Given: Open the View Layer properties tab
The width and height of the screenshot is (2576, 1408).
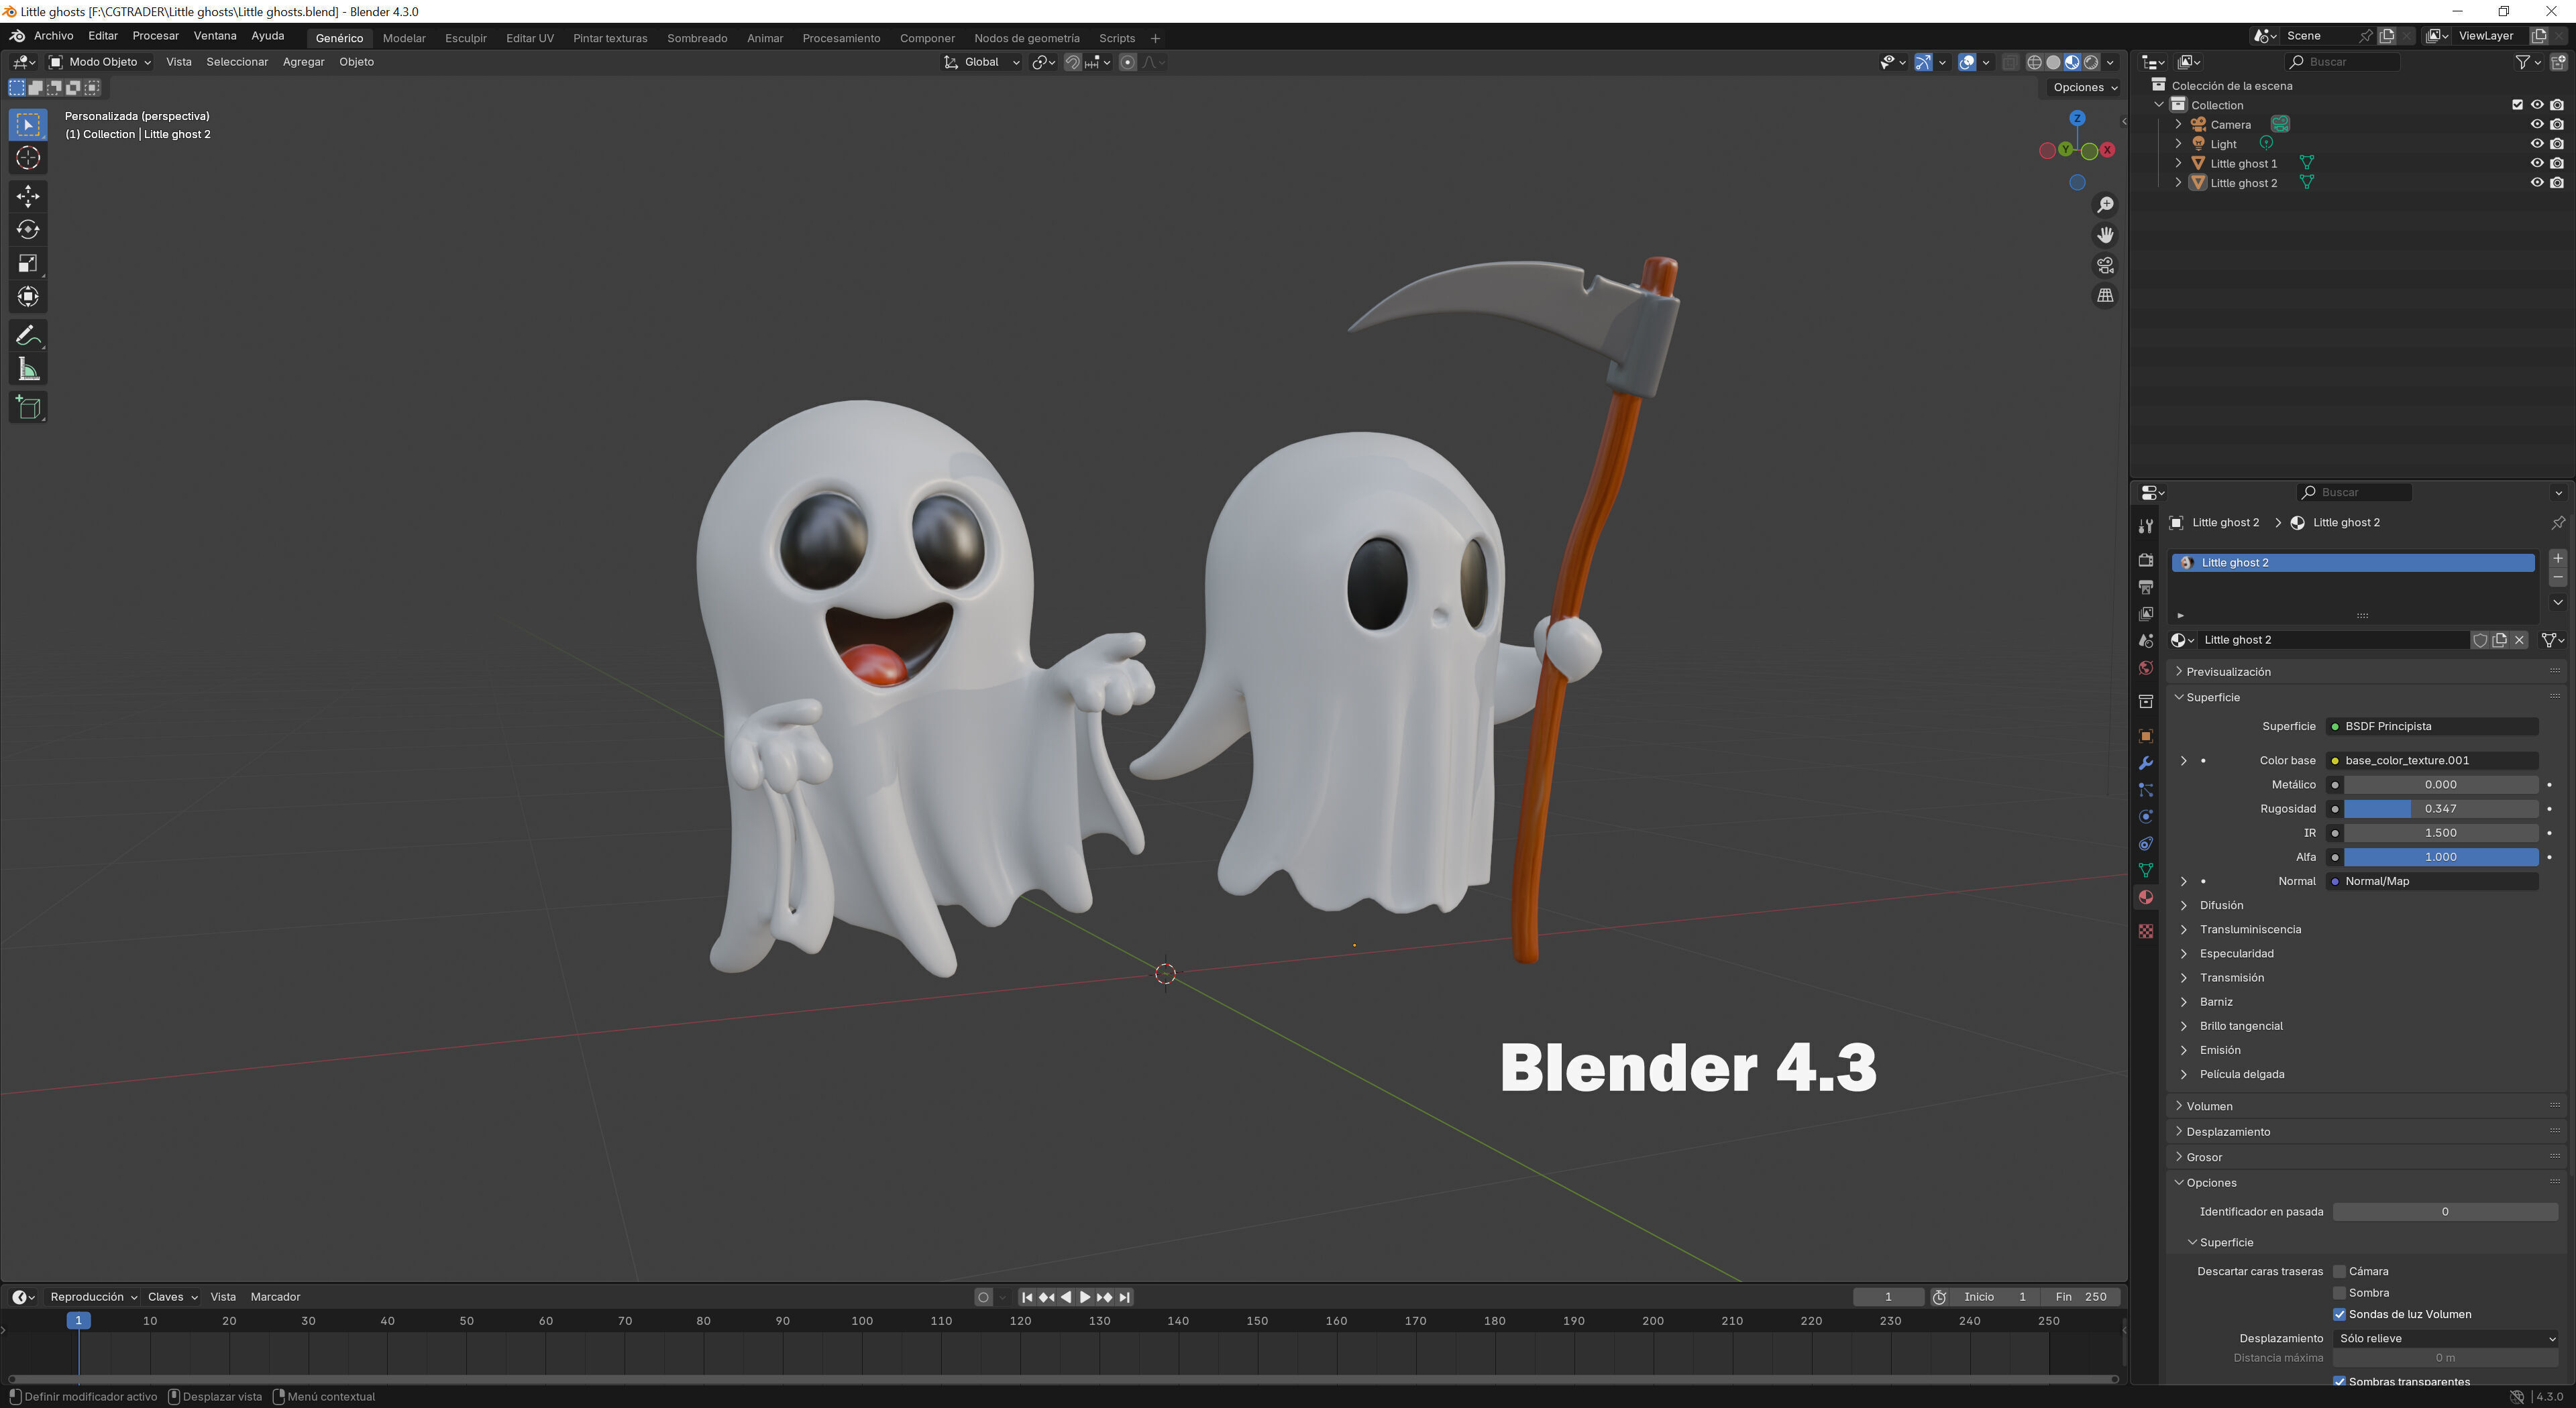Looking at the screenshot, I should [2145, 613].
